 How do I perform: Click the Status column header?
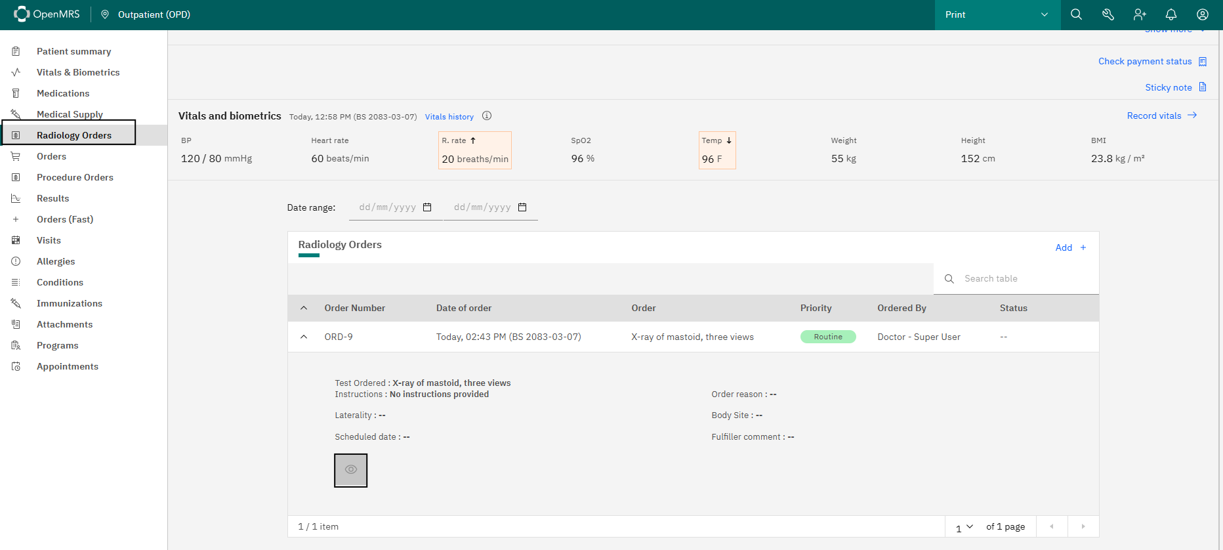point(1013,308)
